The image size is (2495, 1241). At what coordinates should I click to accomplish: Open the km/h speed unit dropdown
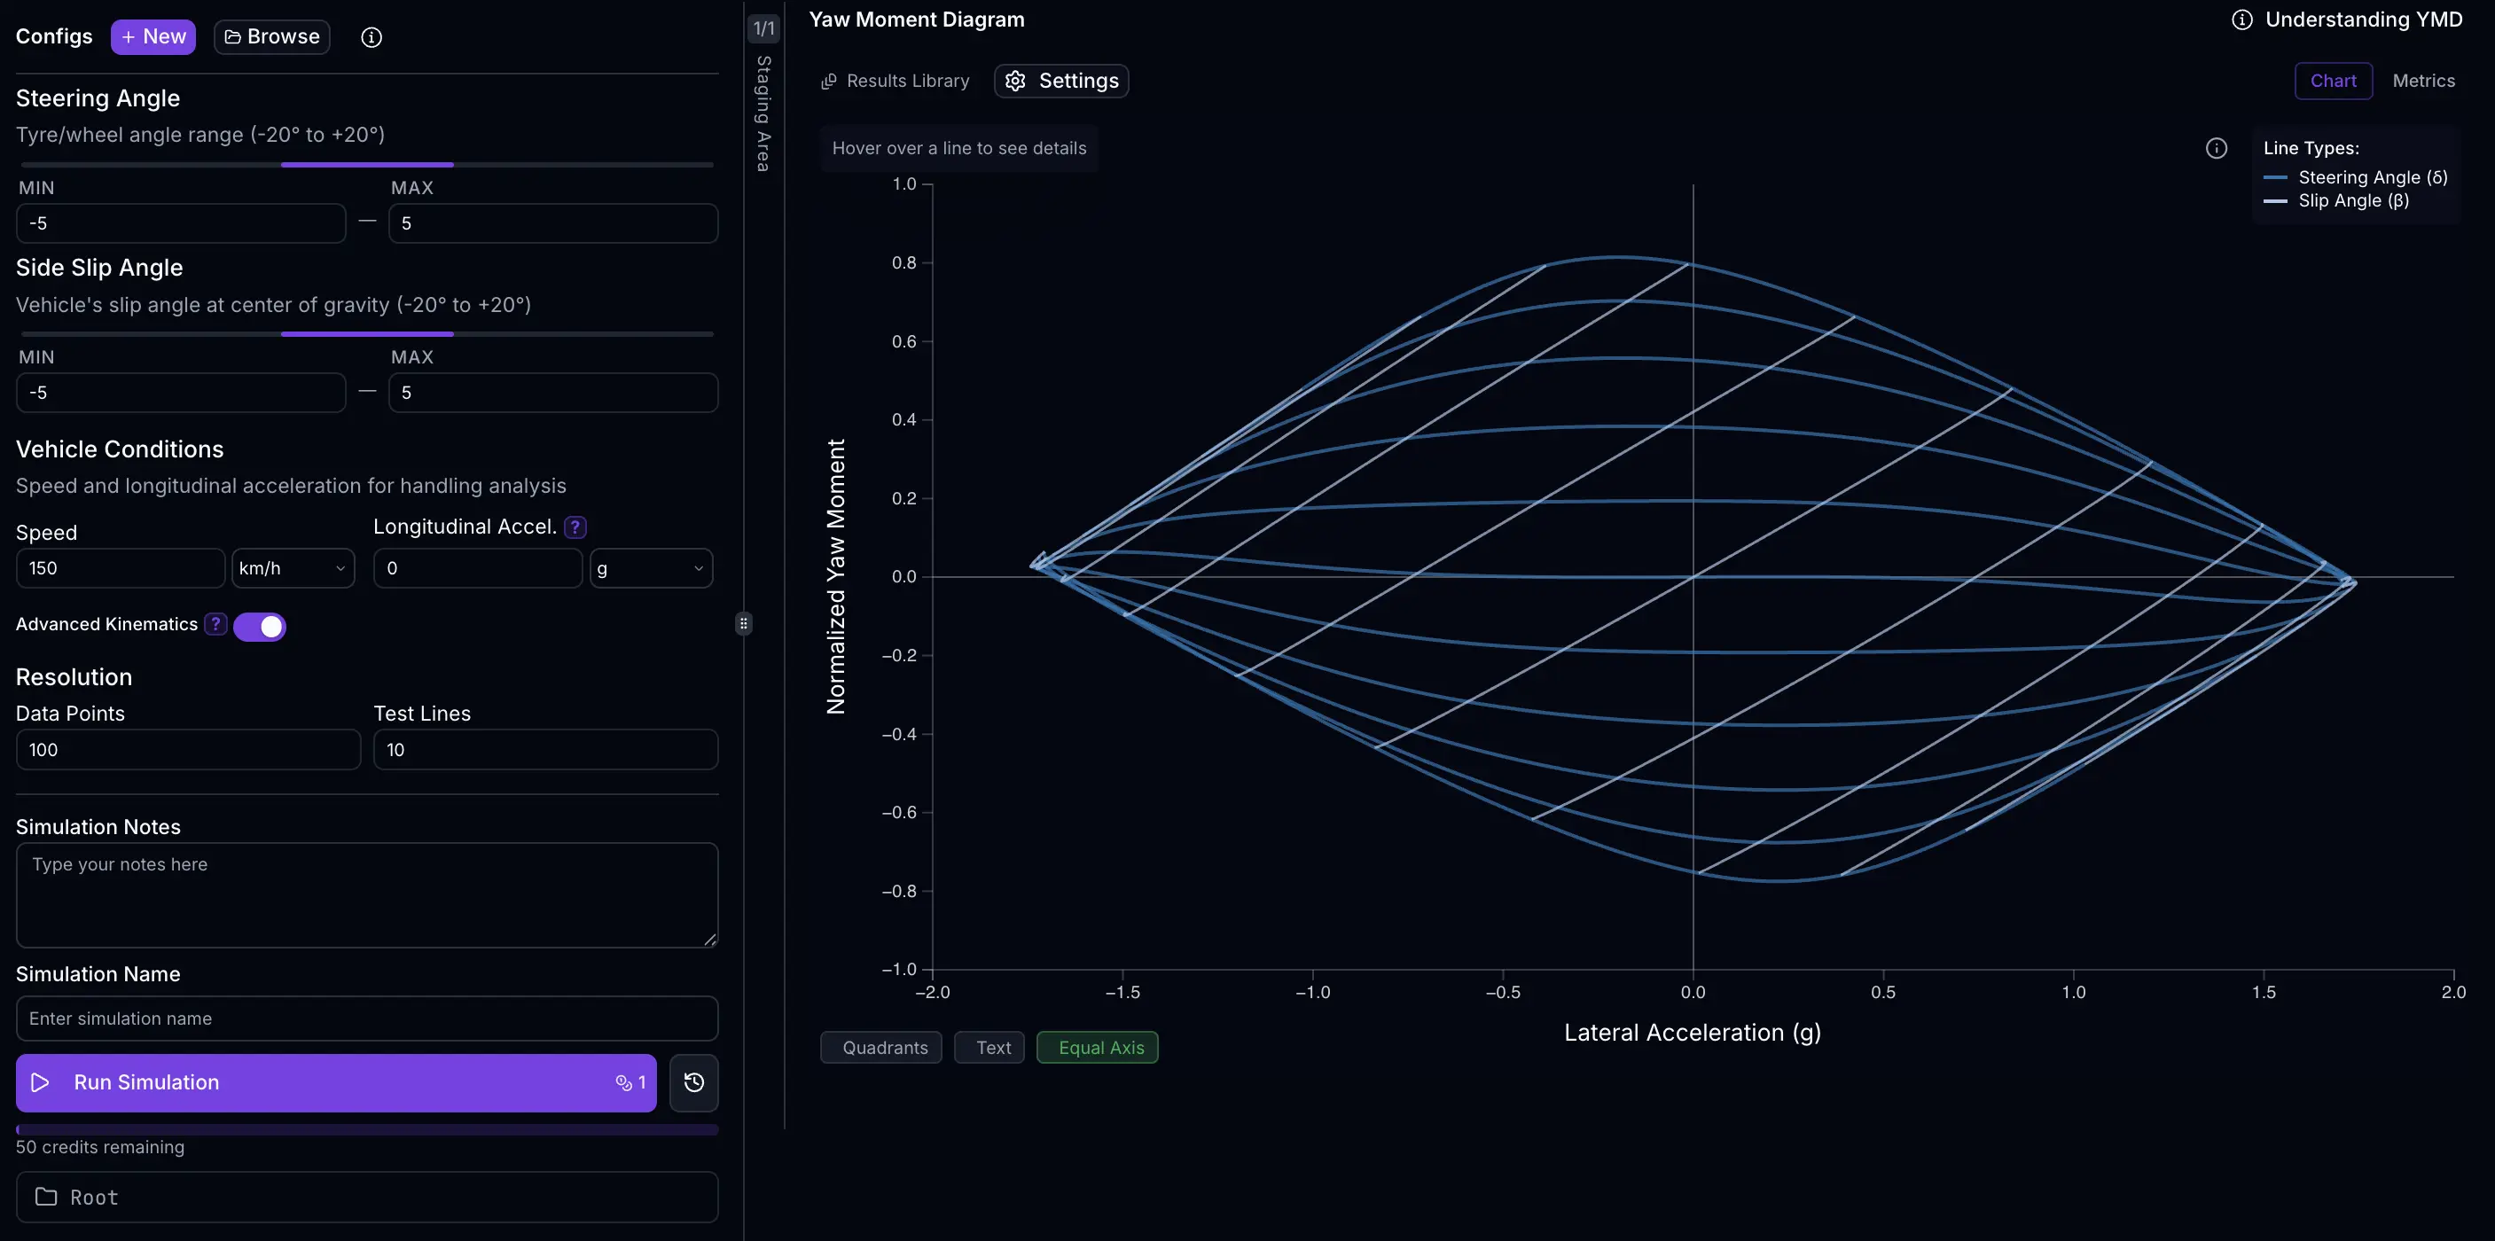coord(293,568)
